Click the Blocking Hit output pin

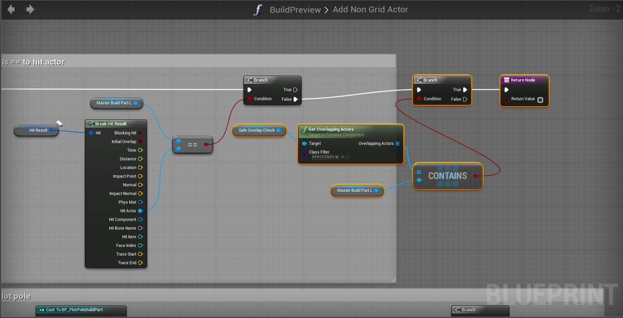tap(140, 133)
